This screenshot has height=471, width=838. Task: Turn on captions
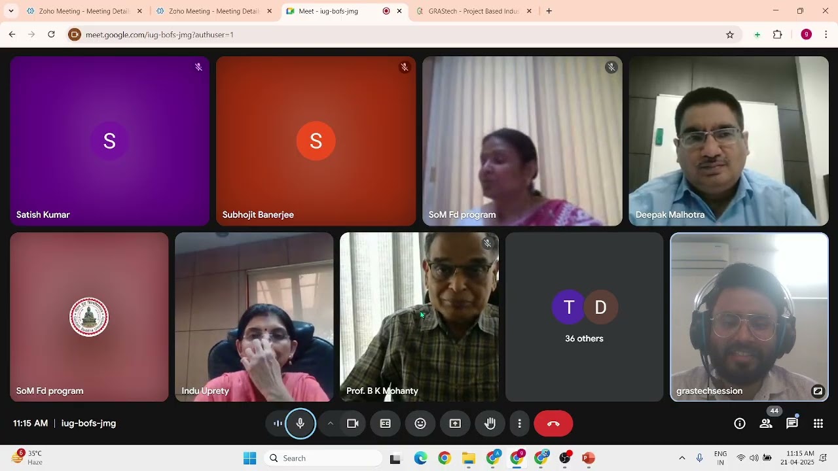click(386, 423)
